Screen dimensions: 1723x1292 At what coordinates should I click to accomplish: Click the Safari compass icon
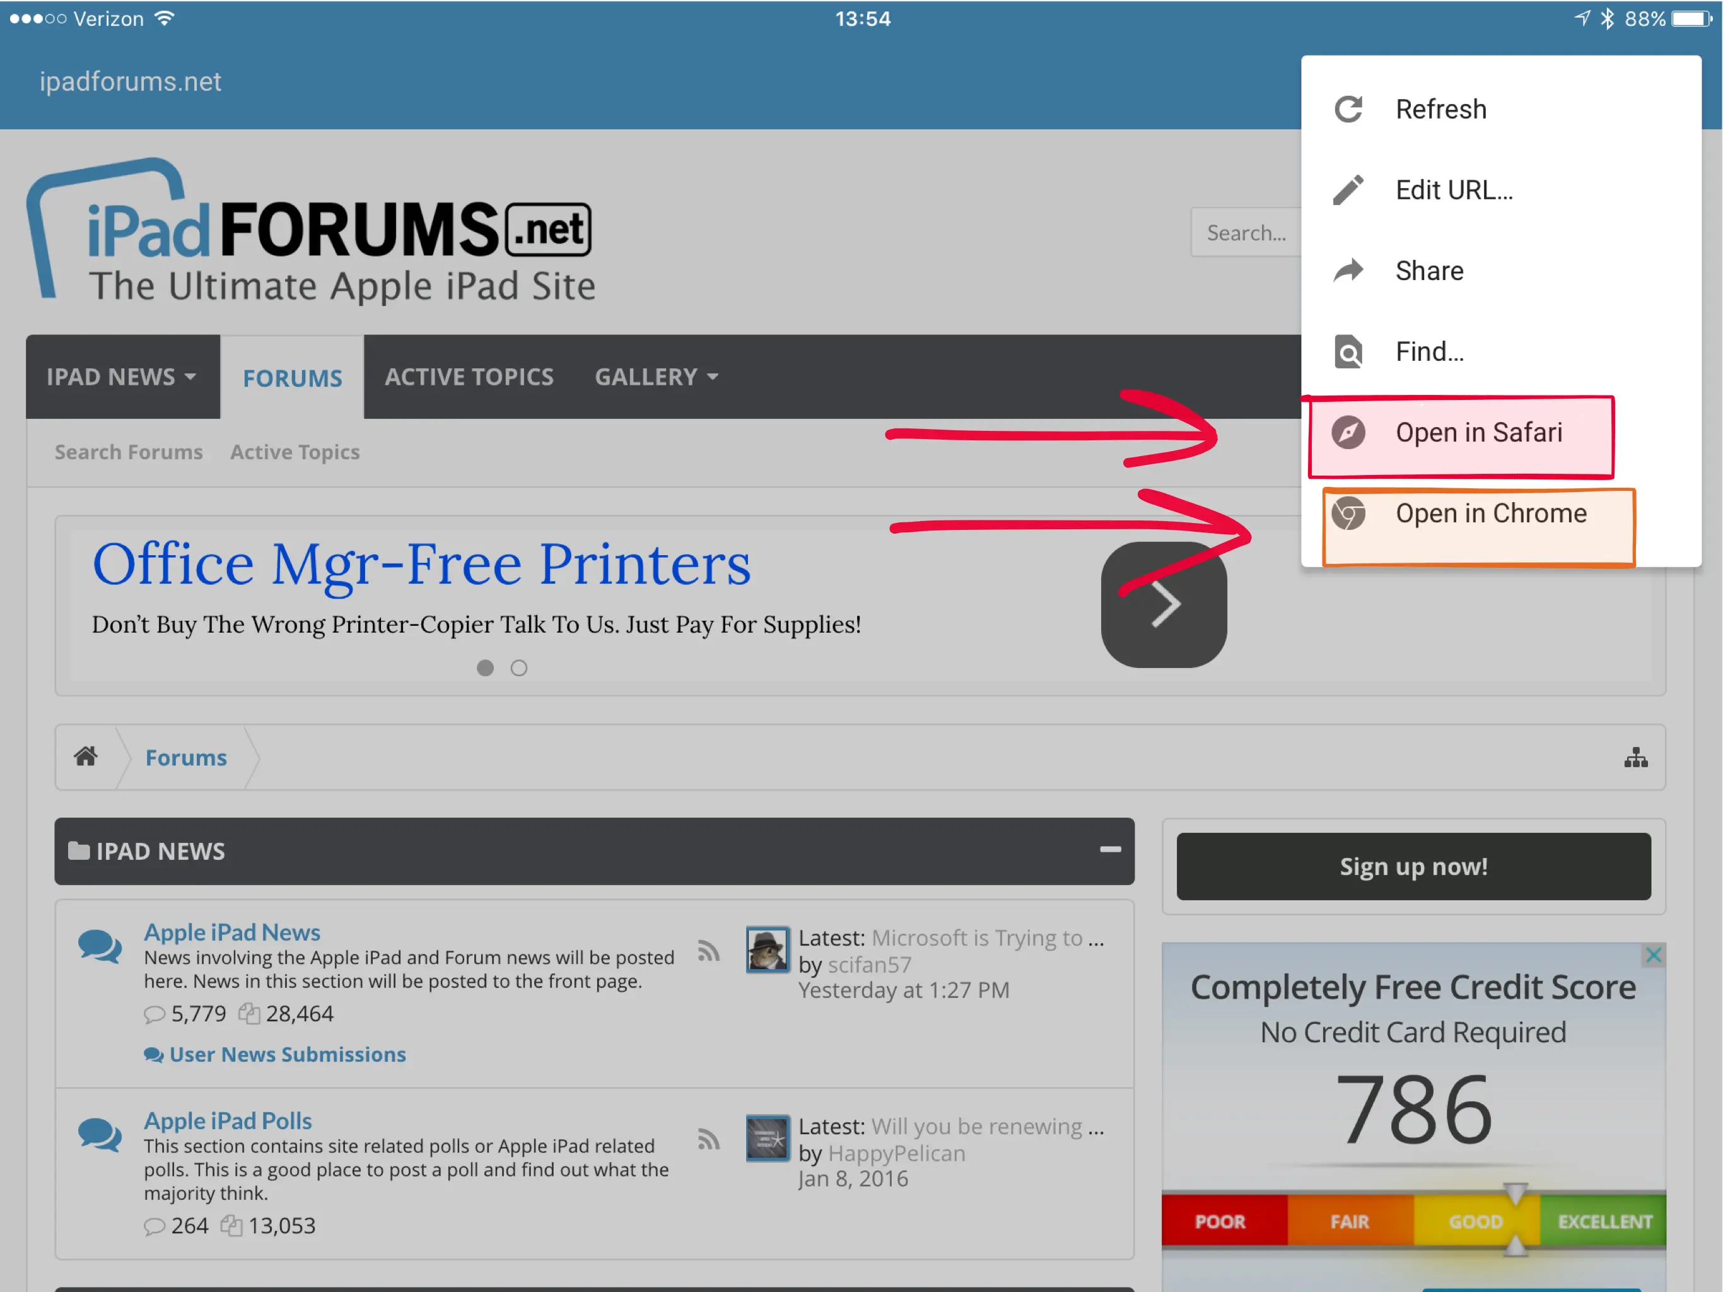1348,433
